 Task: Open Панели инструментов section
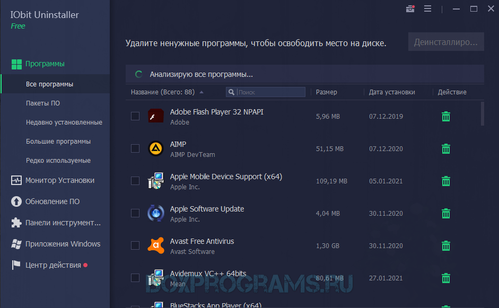point(63,223)
